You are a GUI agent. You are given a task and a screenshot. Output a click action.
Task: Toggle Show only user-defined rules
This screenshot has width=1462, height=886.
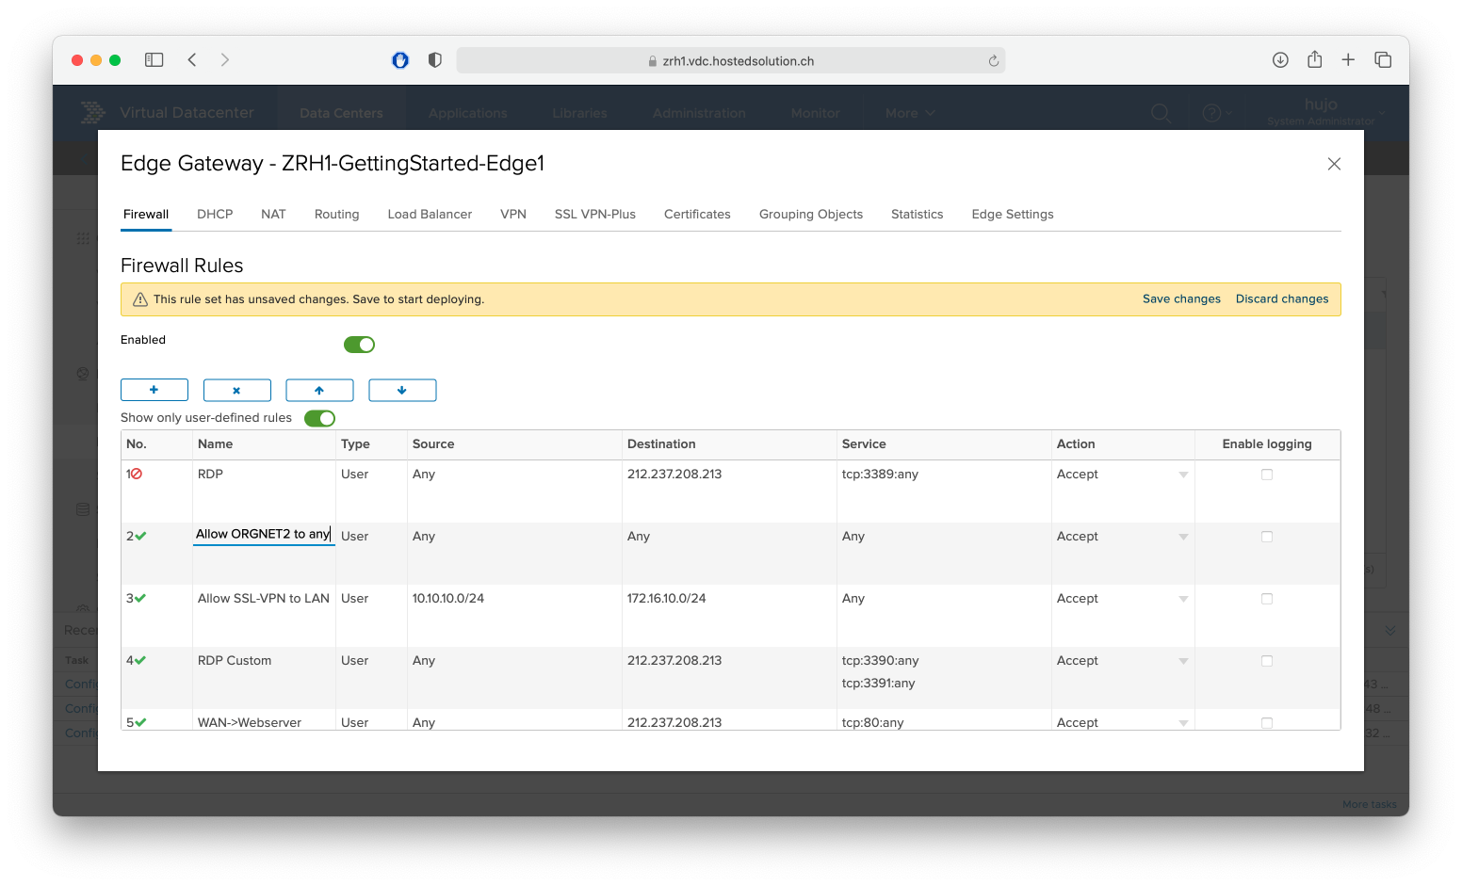pos(319,418)
